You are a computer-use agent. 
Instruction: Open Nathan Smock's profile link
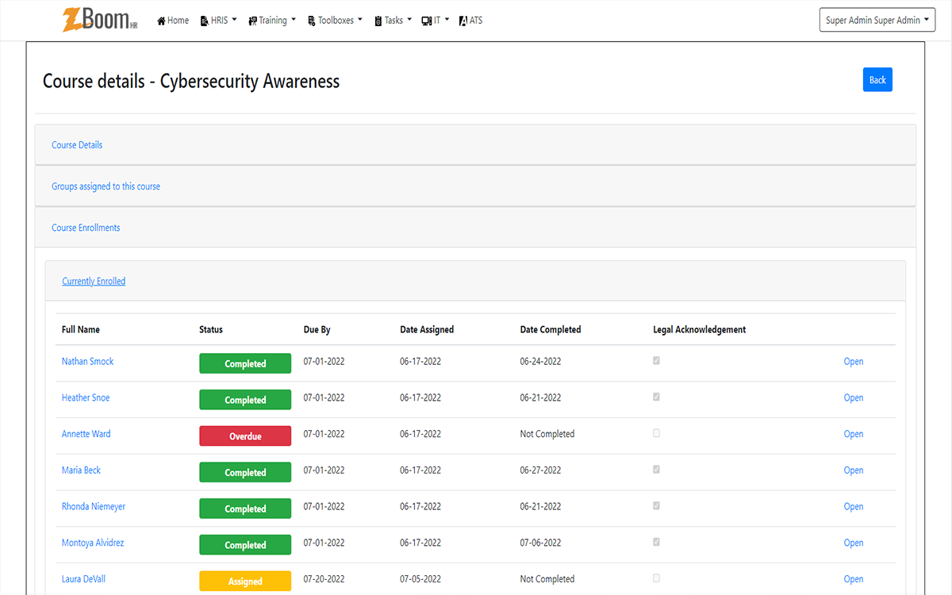pyautogui.click(x=87, y=362)
